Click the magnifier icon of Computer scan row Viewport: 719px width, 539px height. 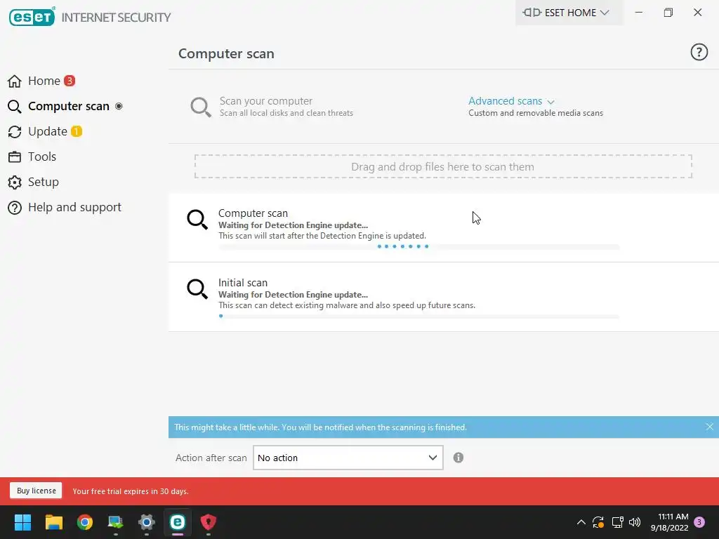pos(197,219)
